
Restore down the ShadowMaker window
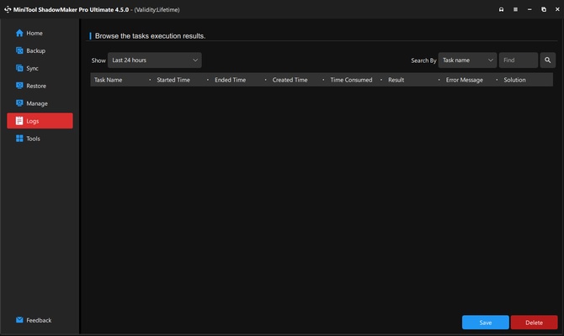pyautogui.click(x=544, y=9)
